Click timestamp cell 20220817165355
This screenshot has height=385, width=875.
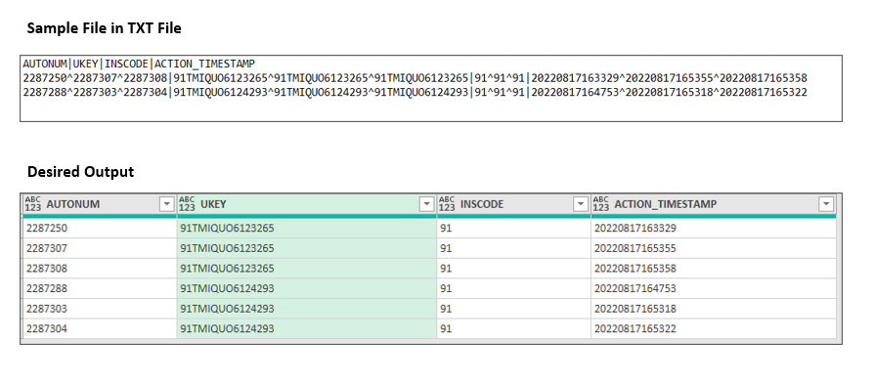(x=714, y=248)
